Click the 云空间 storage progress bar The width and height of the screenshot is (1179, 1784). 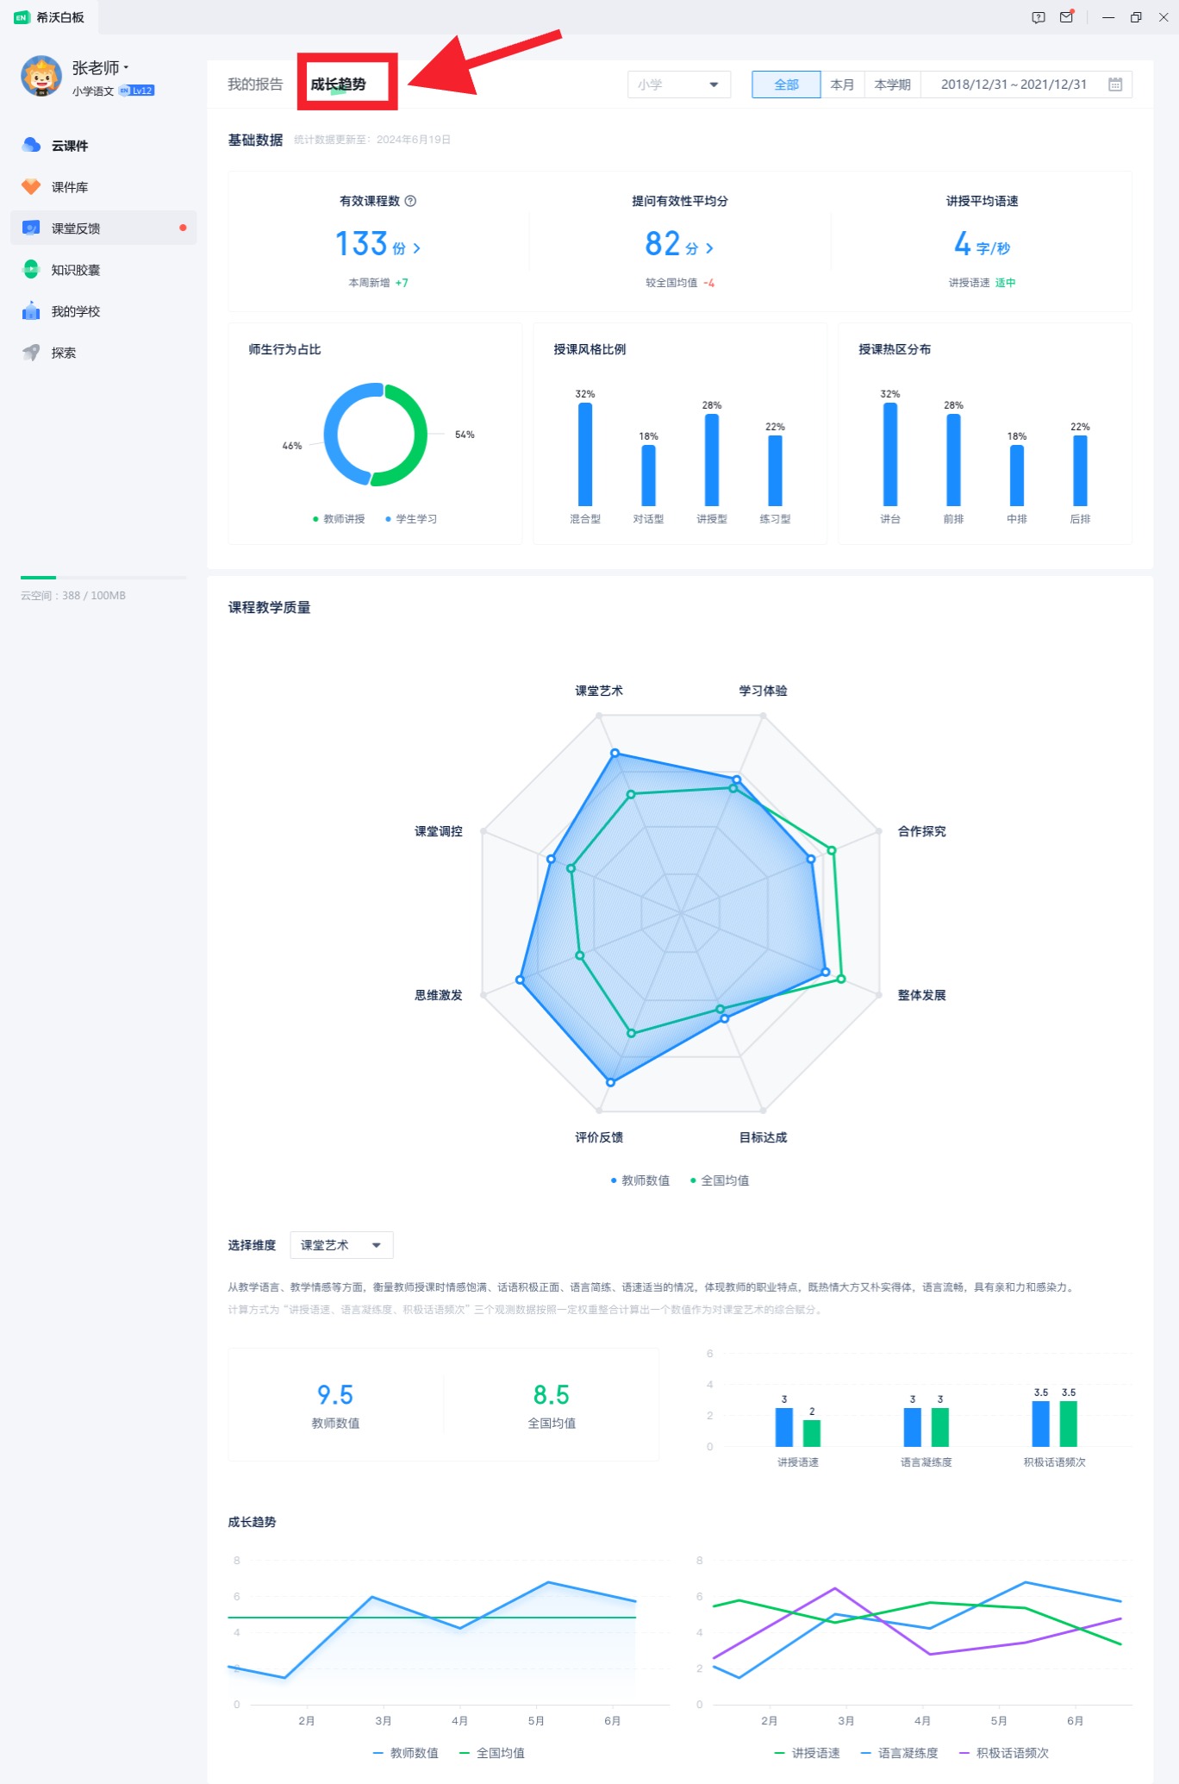(103, 577)
